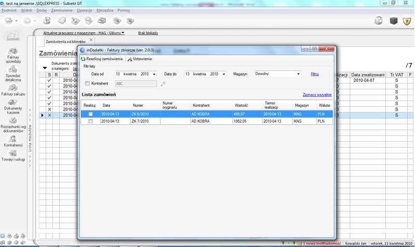
Task: Toggle the Lista modułów side bar
Action: pyautogui.click(x=30, y=138)
